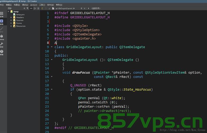Collapse the temp project root node
This screenshot has height=133, width=207.
click(x=8, y=12)
